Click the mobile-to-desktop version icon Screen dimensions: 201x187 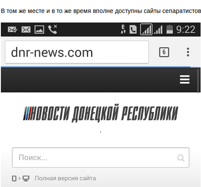pyautogui.click(x=21, y=178)
